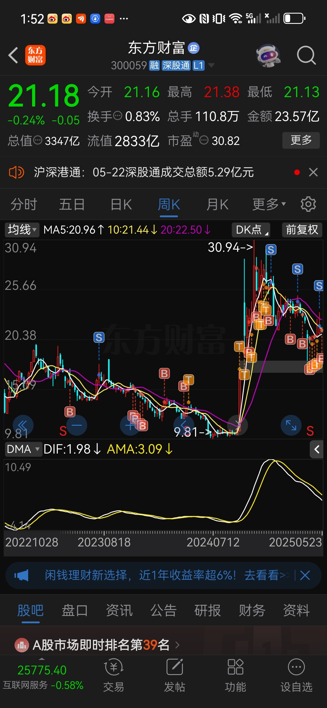Expand the 更多 chart period dropdown
The image size is (327, 708).
pyautogui.click(x=269, y=204)
